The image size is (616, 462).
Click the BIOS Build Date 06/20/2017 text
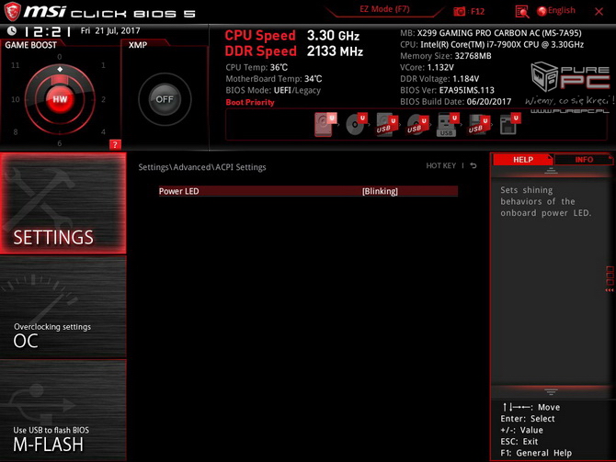click(456, 101)
